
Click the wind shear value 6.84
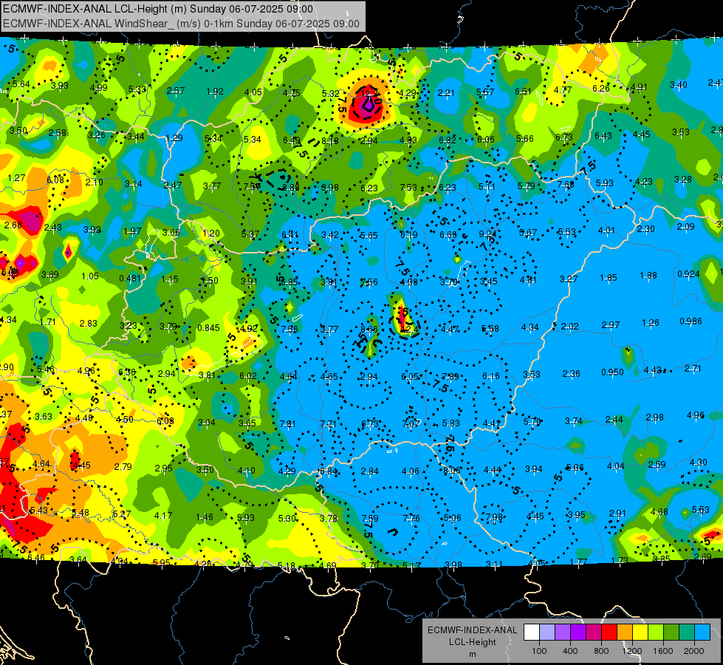pyautogui.click(x=328, y=471)
